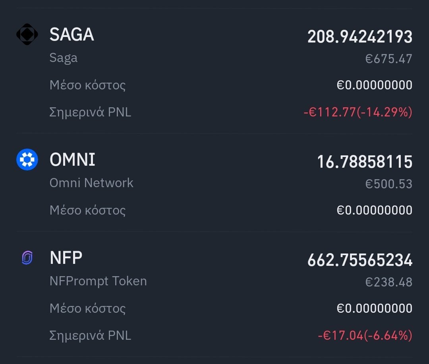
Task: Select the NFPrompt Token subtitle
Action: (x=98, y=281)
